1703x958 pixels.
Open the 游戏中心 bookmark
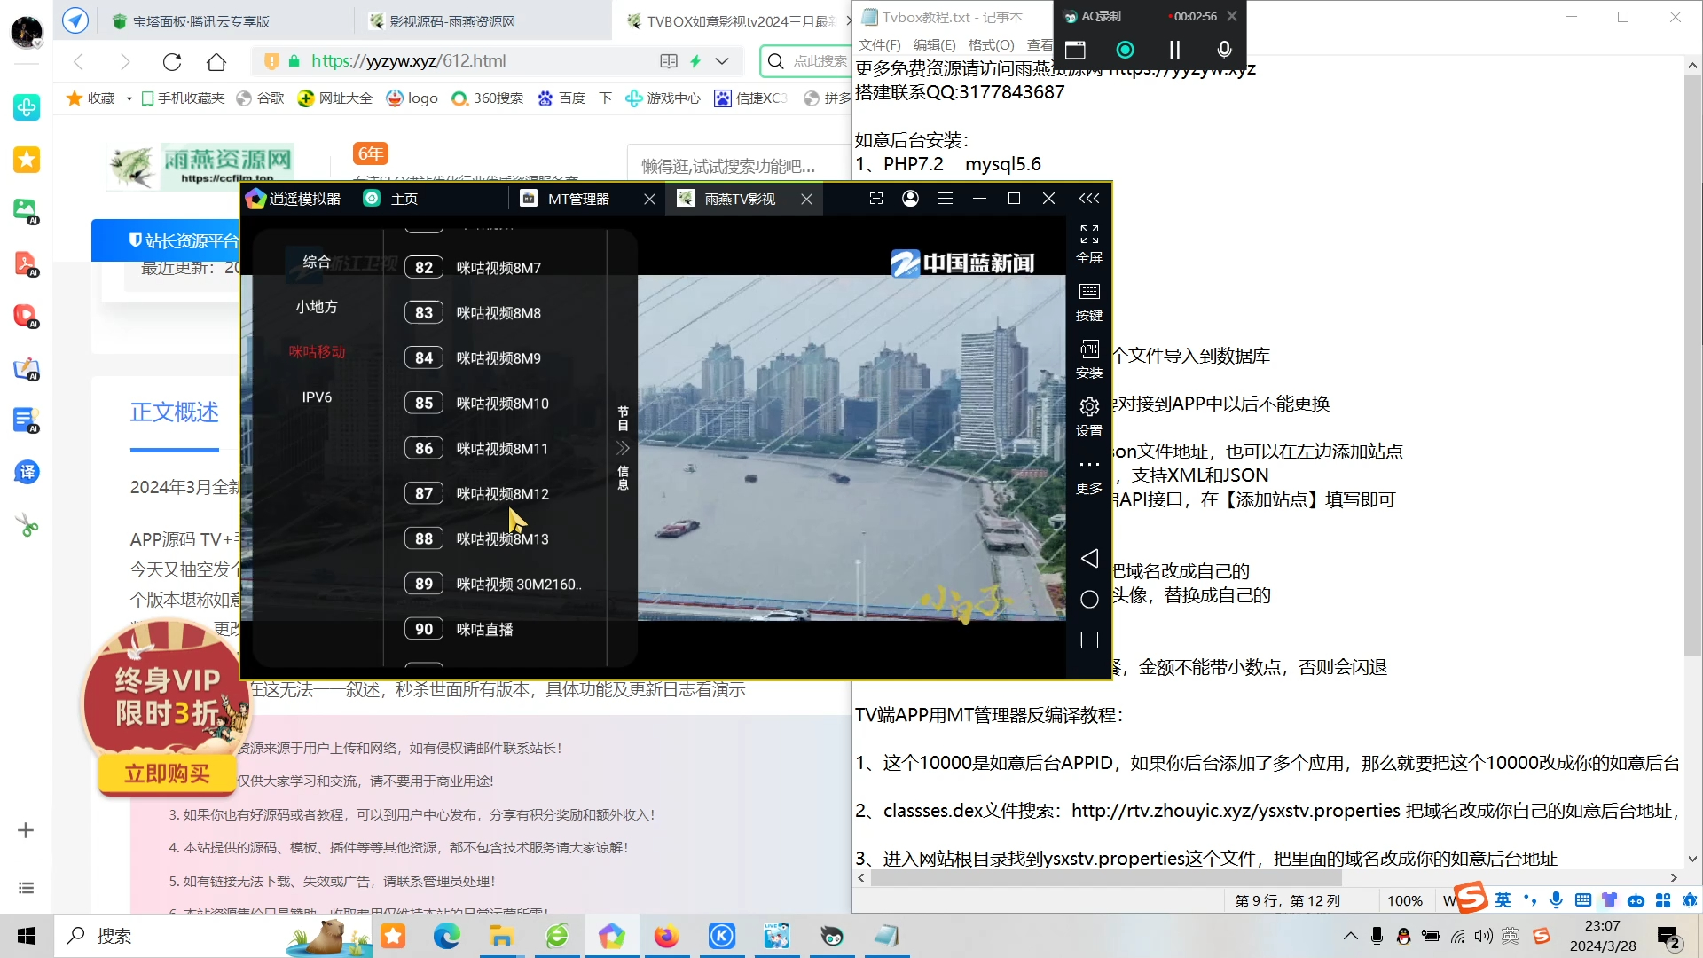click(x=663, y=98)
